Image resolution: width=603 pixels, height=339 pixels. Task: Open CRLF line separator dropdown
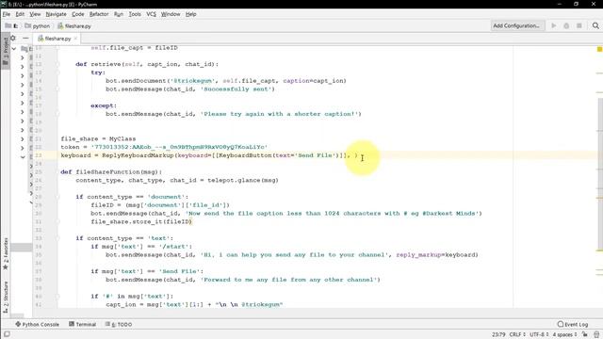point(517,334)
